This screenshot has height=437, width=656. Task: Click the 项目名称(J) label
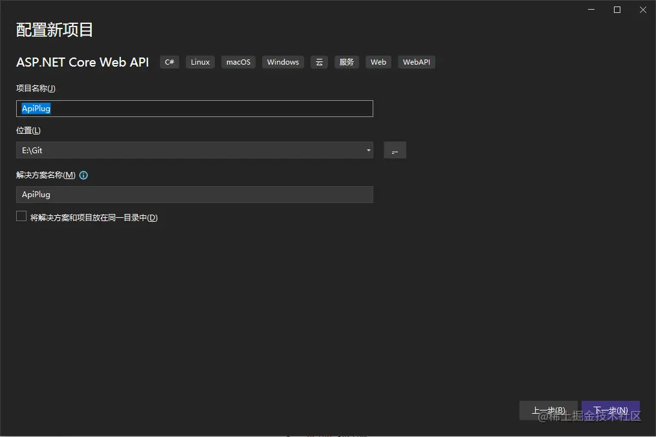click(x=36, y=88)
